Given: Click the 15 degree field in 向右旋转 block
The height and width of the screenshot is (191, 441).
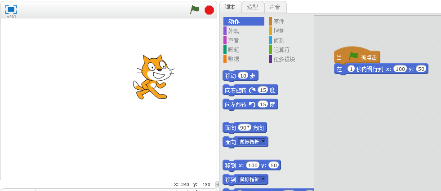Looking at the screenshot, I should 263,90.
